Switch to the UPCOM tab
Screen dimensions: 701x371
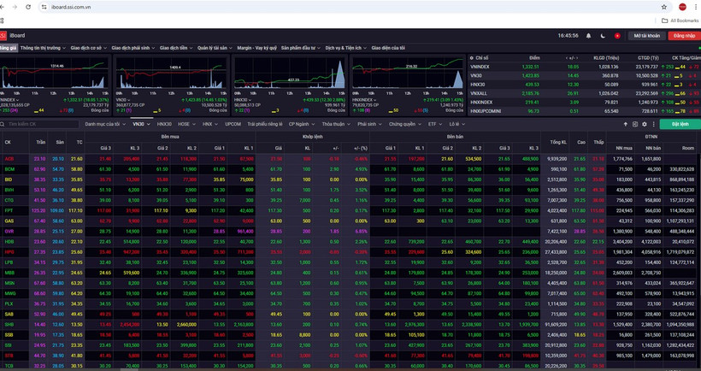click(x=233, y=124)
